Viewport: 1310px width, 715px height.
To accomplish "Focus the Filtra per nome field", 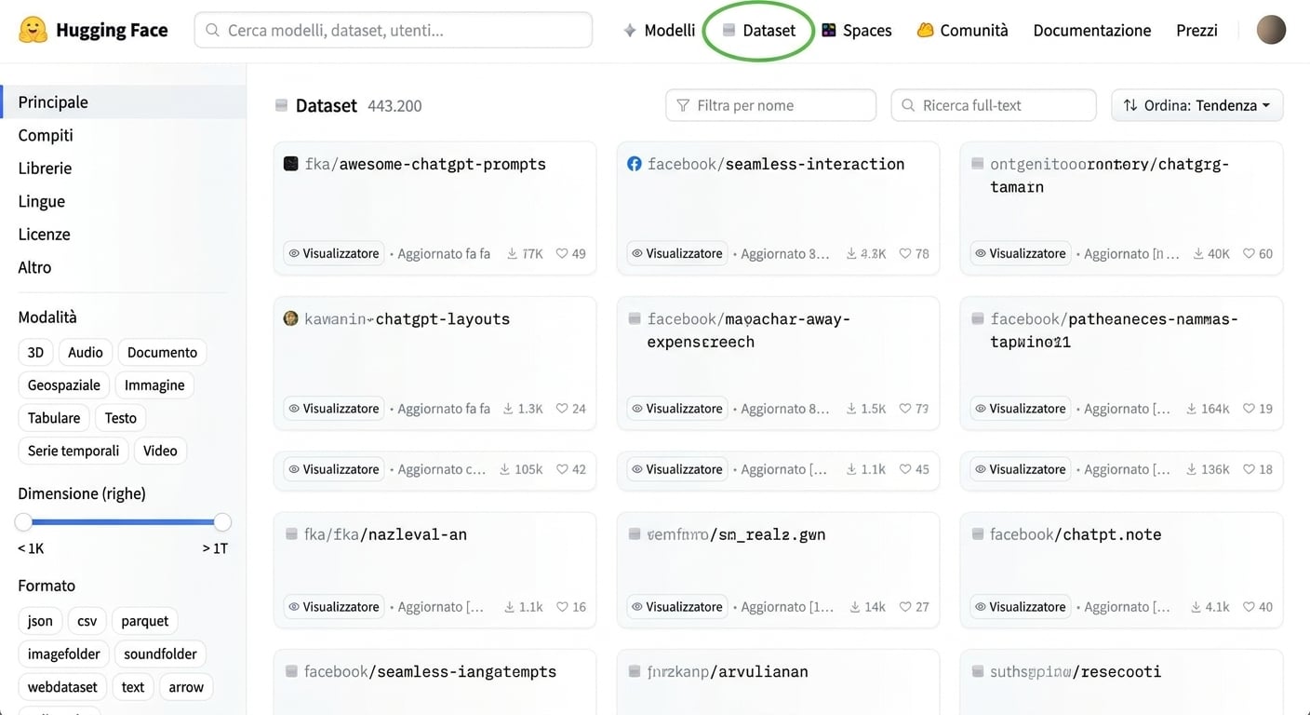I will 770,105.
